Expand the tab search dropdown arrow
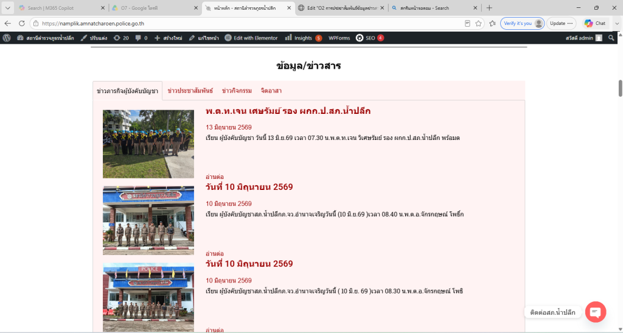The width and height of the screenshot is (623, 333). coord(7,8)
